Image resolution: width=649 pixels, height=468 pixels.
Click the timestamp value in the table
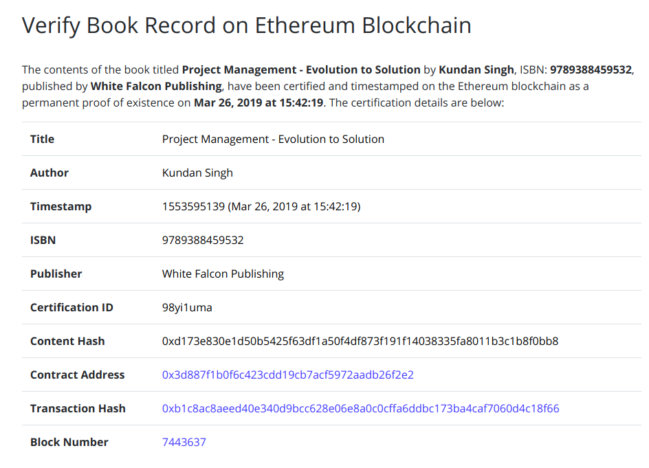point(261,207)
